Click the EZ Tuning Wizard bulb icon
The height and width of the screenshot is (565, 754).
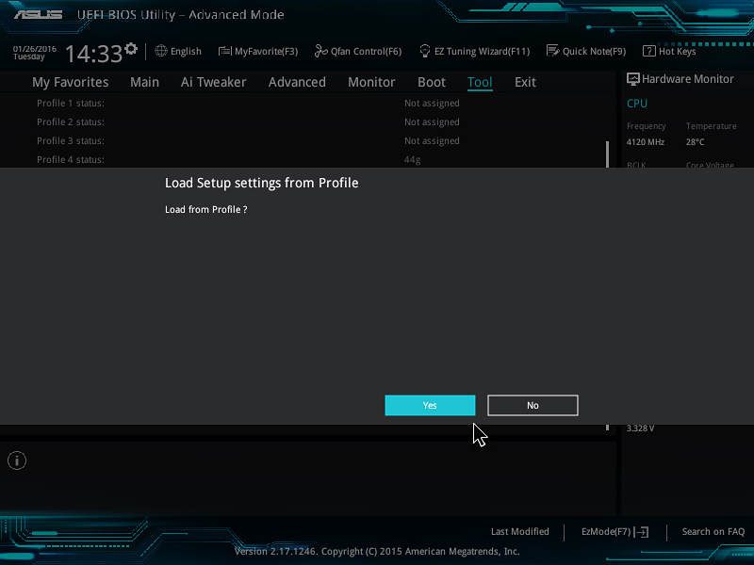[x=425, y=51]
